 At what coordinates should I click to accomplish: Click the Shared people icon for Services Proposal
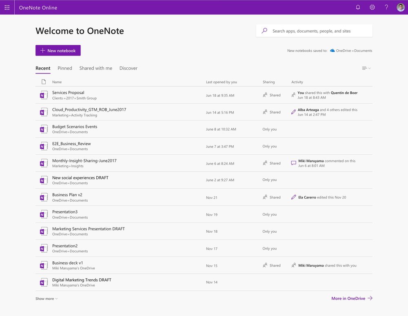click(265, 95)
